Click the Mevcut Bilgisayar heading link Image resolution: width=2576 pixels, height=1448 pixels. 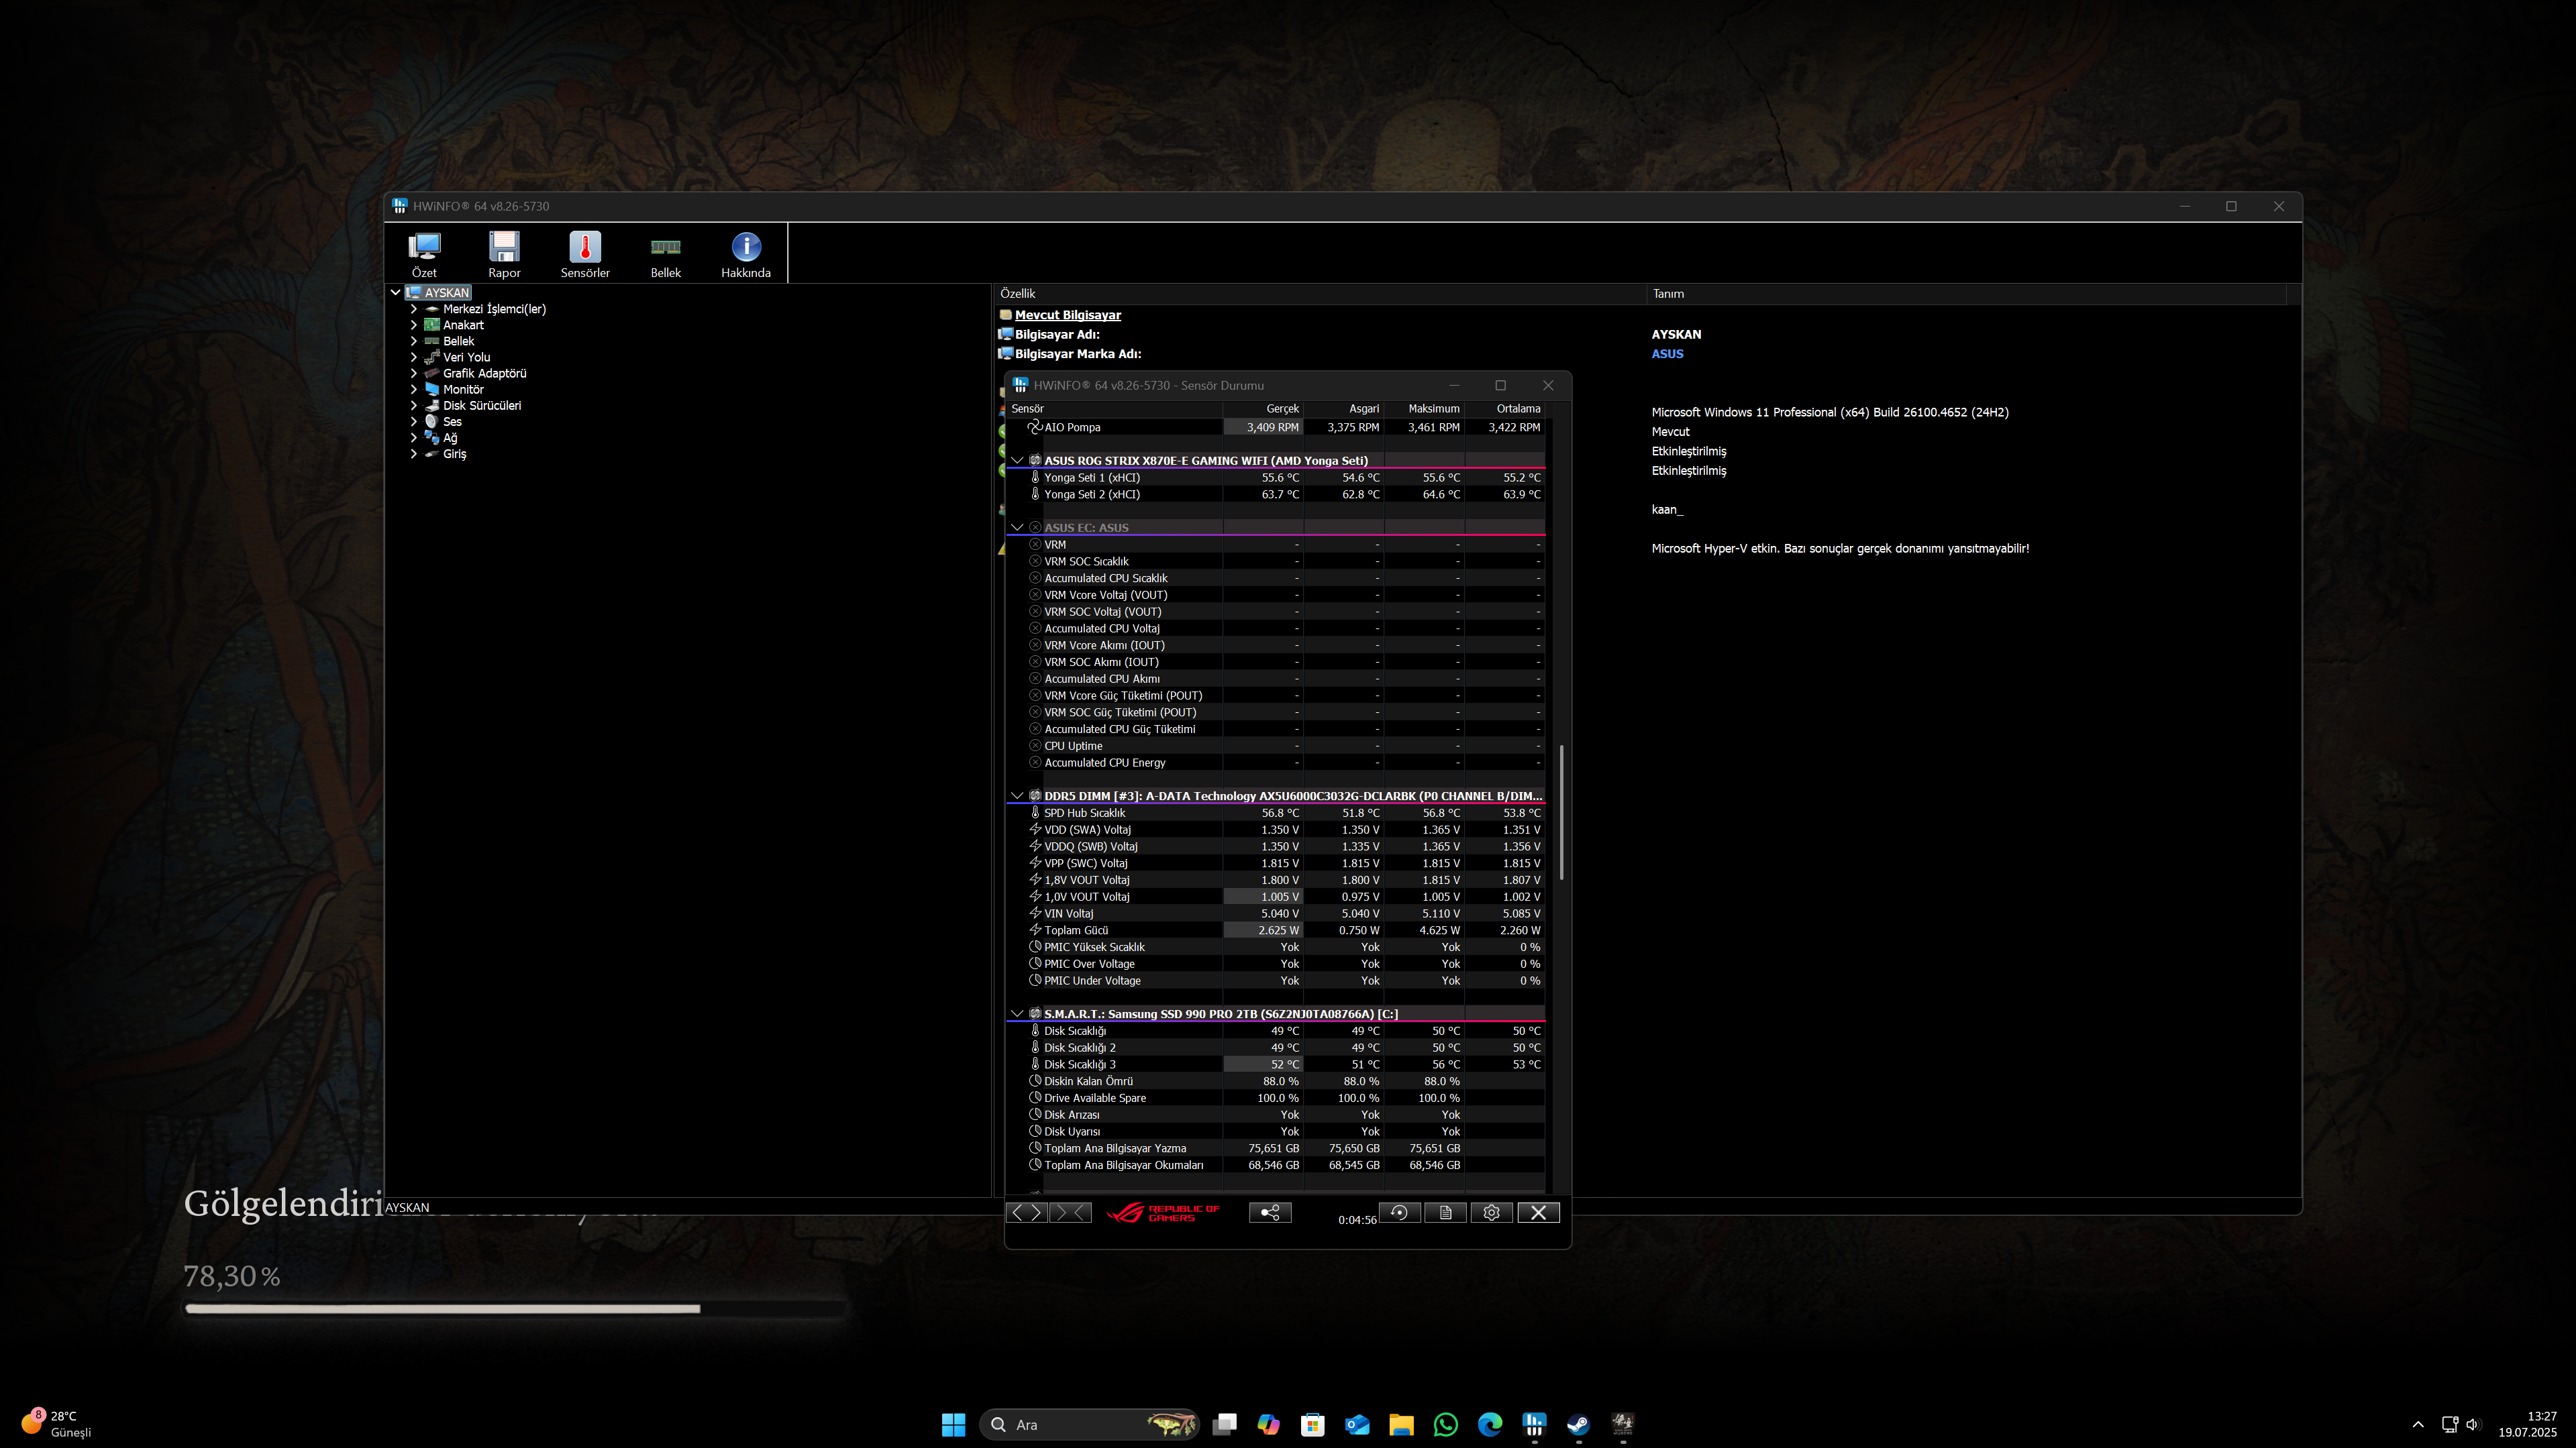[x=1068, y=315]
